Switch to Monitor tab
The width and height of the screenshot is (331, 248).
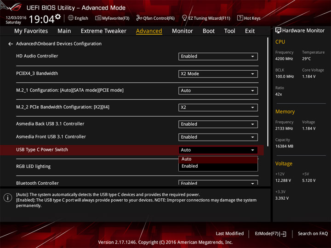click(x=183, y=31)
